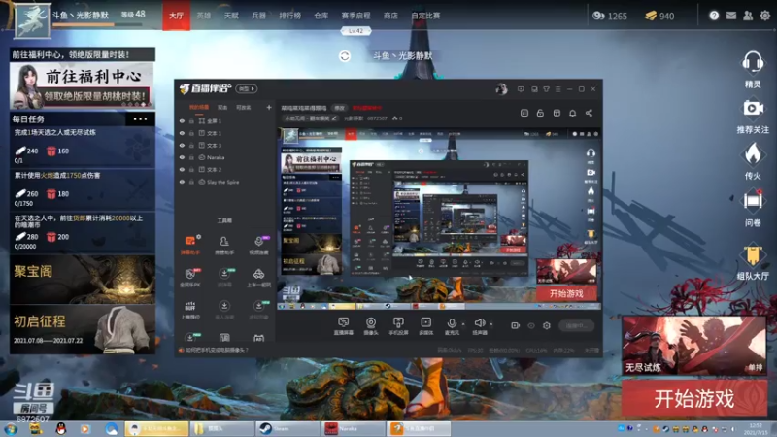Click the share icon in streaming app
The image size is (777, 437).
coord(589,113)
